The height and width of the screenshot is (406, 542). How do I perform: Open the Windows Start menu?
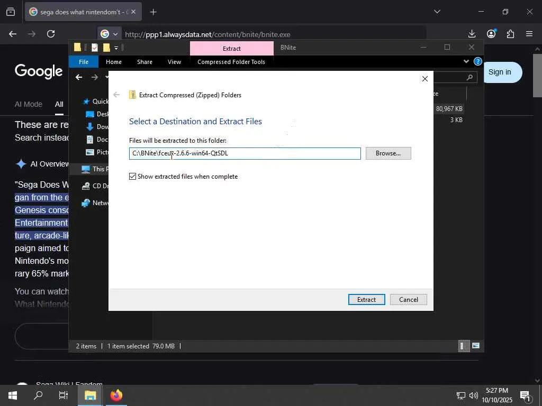click(x=13, y=395)
